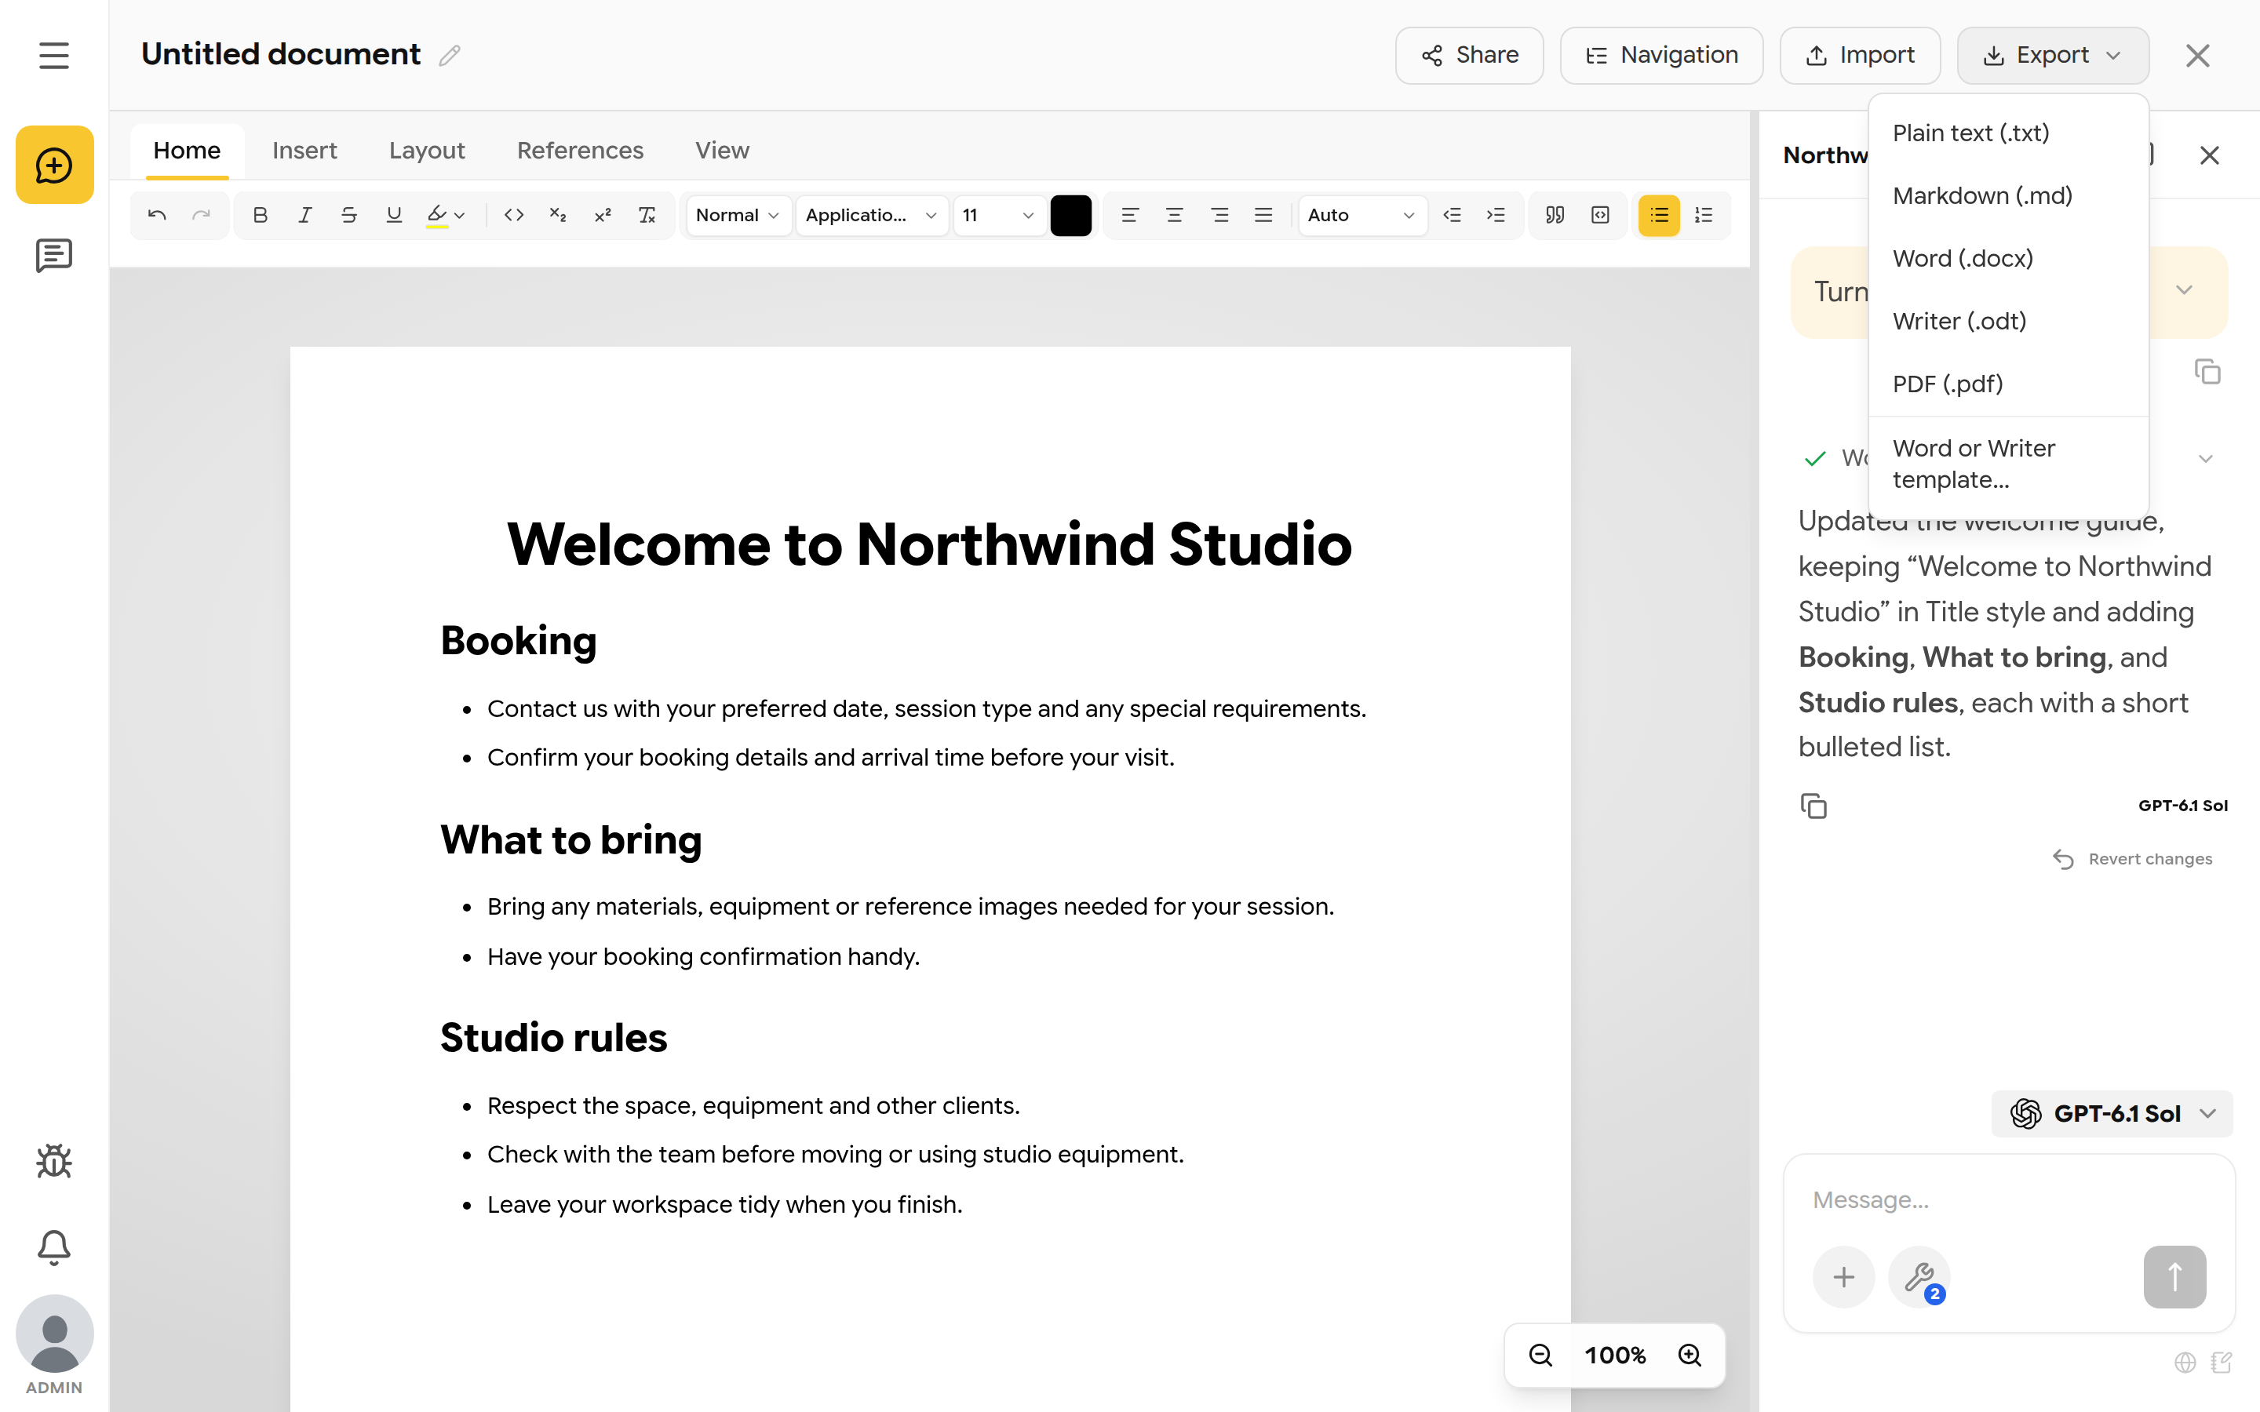Click the Redo arrow icon
This screenshot has width=2260, height=1412.
pos(201,215)
